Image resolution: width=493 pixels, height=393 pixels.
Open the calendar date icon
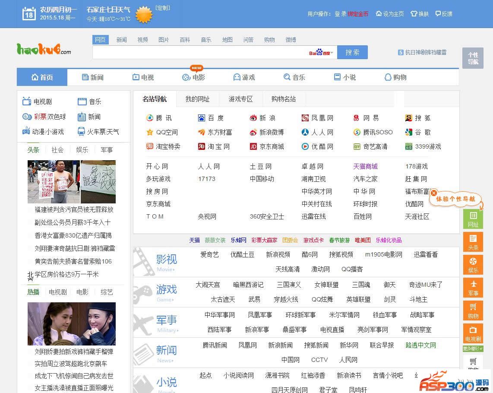click(x=29, y=13)
